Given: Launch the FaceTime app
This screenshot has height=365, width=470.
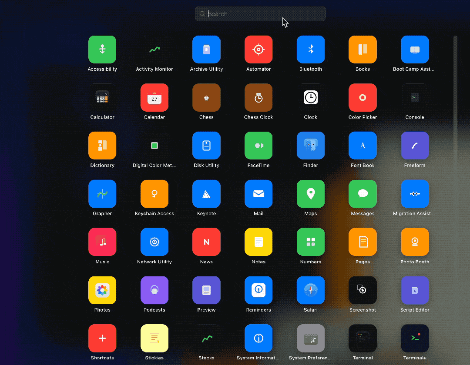Looking at the screenshot, I should point(258,146).
